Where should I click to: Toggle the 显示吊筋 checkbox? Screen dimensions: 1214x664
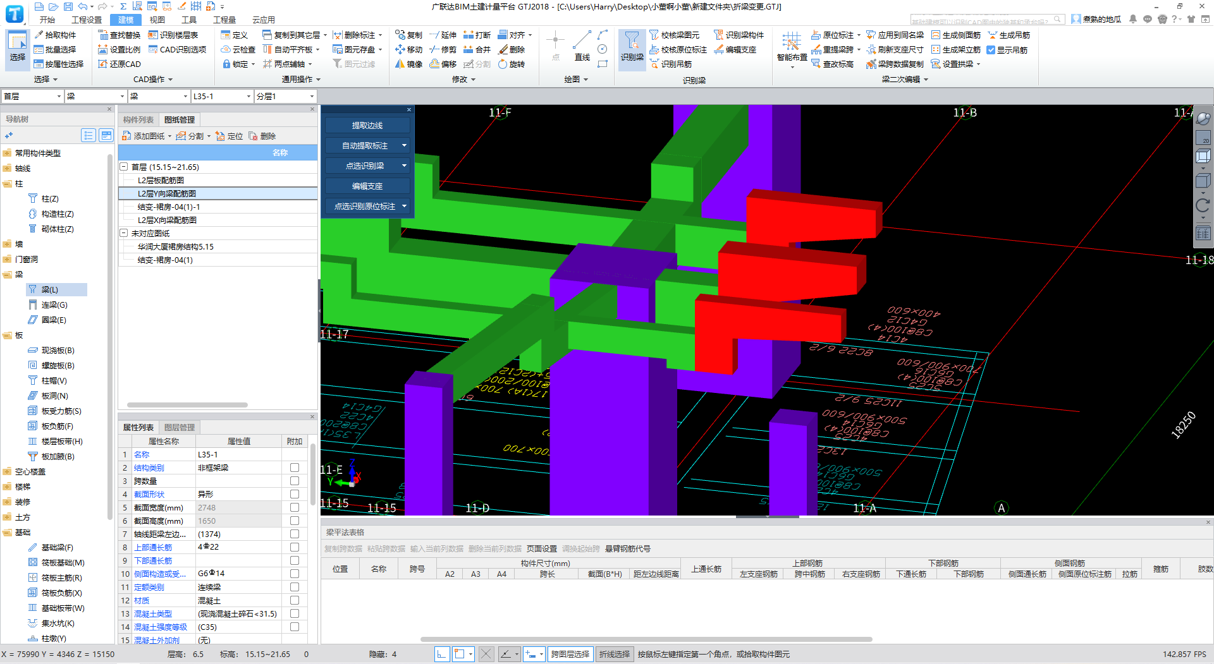(x=991, y=50)
